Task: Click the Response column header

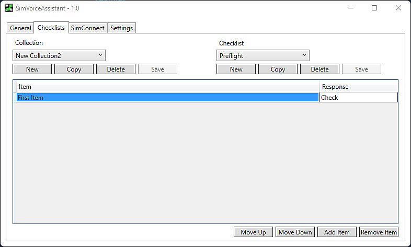Action: 359,87
